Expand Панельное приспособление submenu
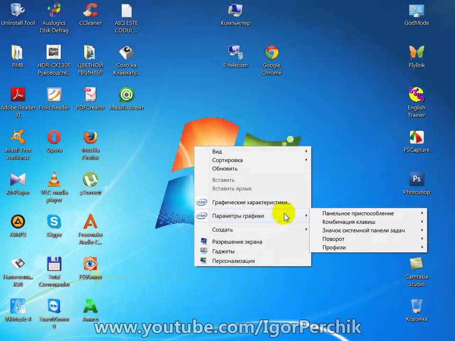The height and width of the screenshot is (341, 455). [x=369, y=213]
